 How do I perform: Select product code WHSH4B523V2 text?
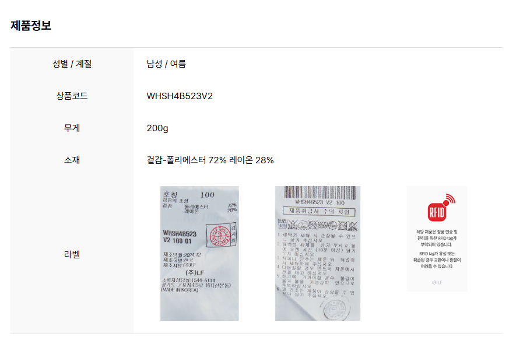click(180, 96)
